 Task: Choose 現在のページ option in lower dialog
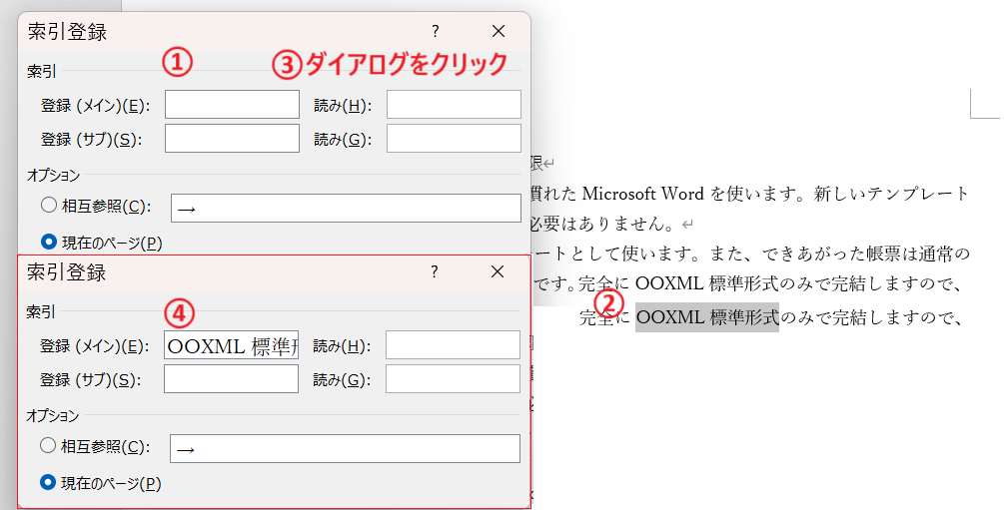(48, 482)
